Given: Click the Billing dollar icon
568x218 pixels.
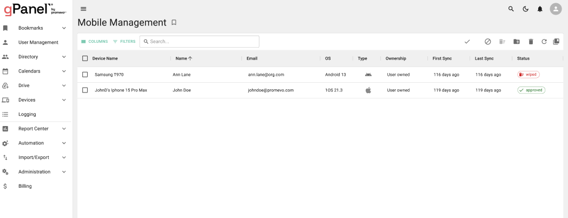Looking at the screenshot, I should coord(5,186).
